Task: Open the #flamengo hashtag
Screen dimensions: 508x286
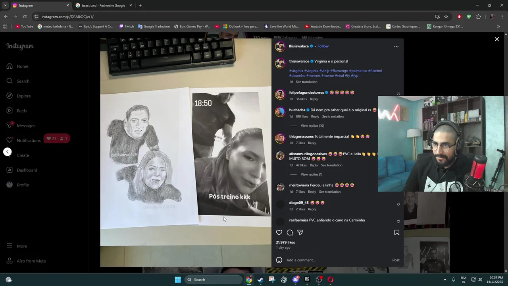Action: click(339, 71)
